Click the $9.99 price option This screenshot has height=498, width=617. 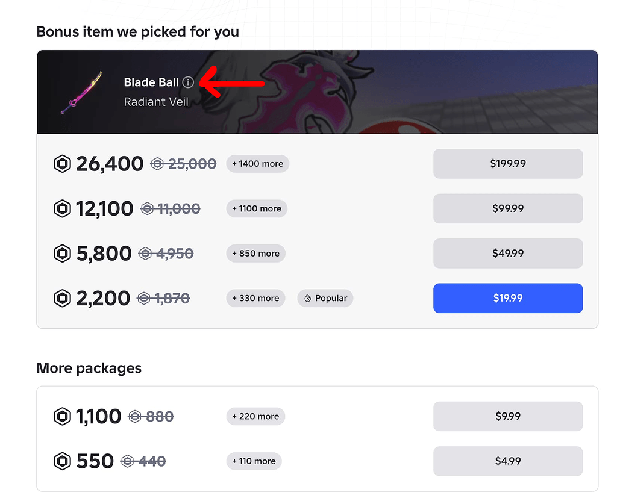[x=508, y=416]
